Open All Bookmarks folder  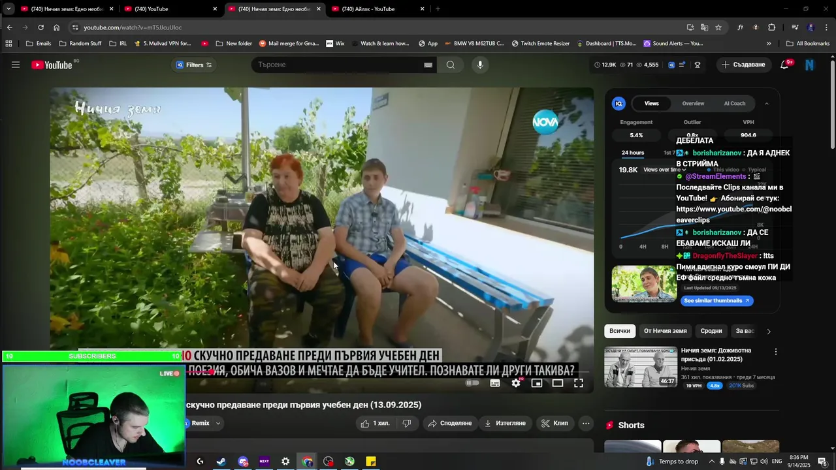click(x=807, y=44)
